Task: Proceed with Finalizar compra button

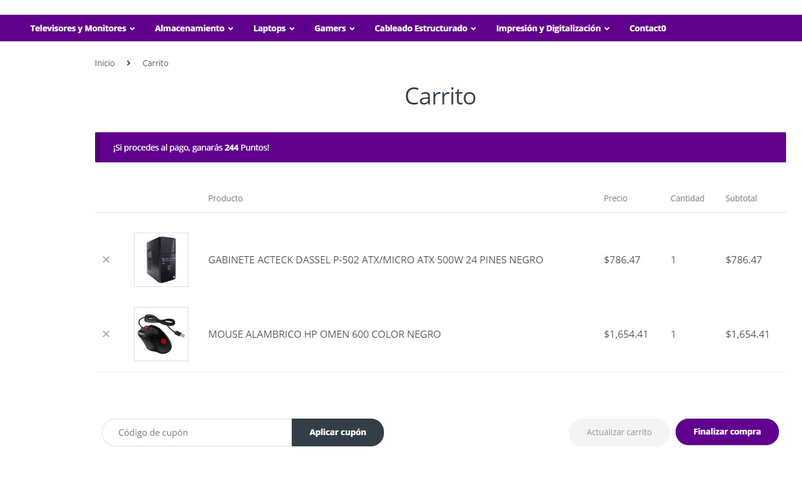Action: pos(727,432)
